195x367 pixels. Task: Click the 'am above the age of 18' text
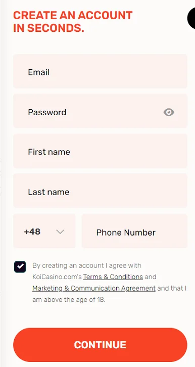pyautogui.click(x=69, y=300)
